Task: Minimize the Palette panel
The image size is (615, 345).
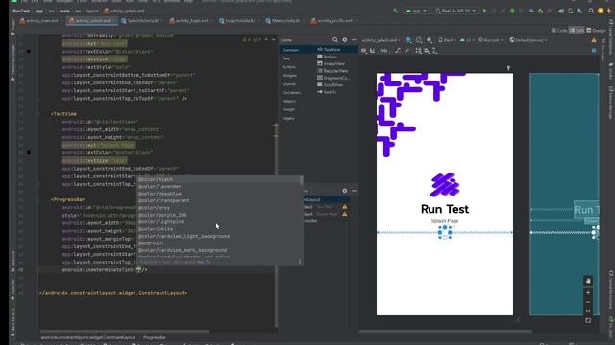Action: coord(354,40)
